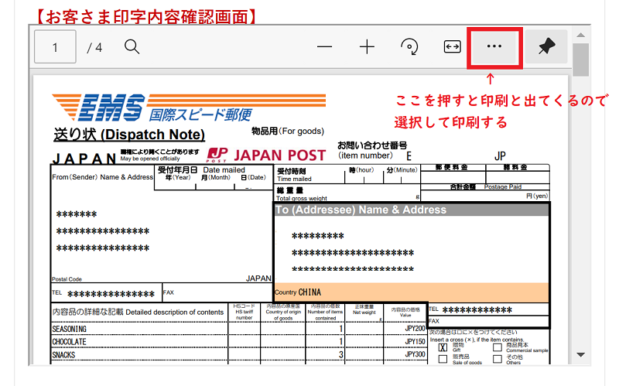Click the 'Postage Paid' label
The image size is (619, 386).
click(x=502, y=186)
